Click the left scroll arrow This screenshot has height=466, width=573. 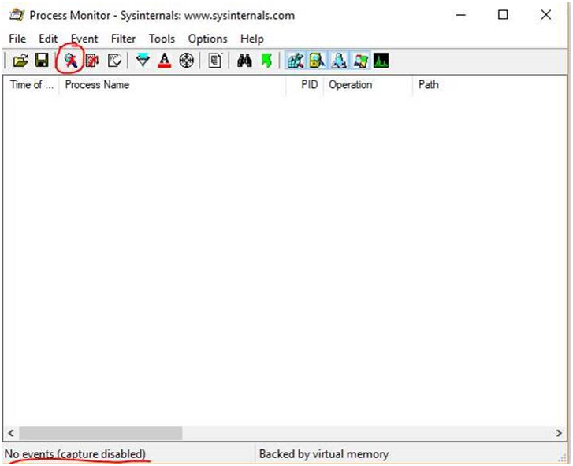[11, 433]
